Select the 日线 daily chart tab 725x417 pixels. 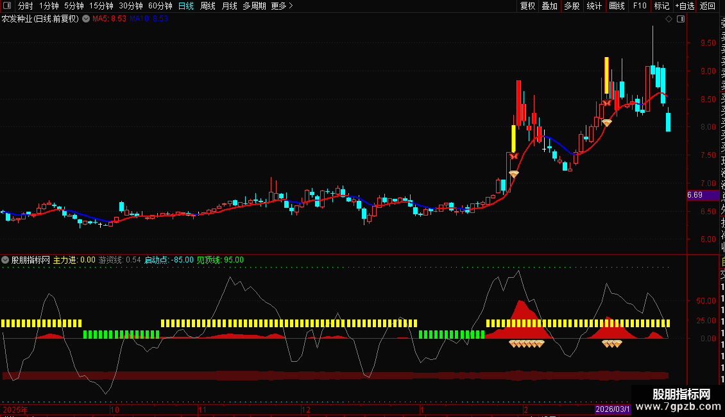click(x=186, y=6)
